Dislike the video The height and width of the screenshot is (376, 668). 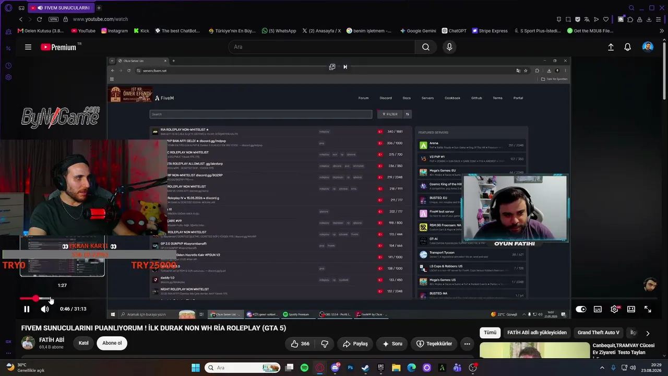tap(325, 344)
